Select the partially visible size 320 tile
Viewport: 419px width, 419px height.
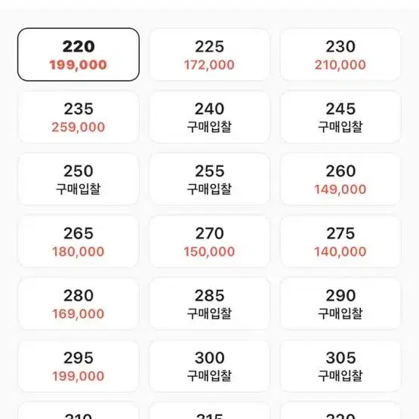point(340,411)
